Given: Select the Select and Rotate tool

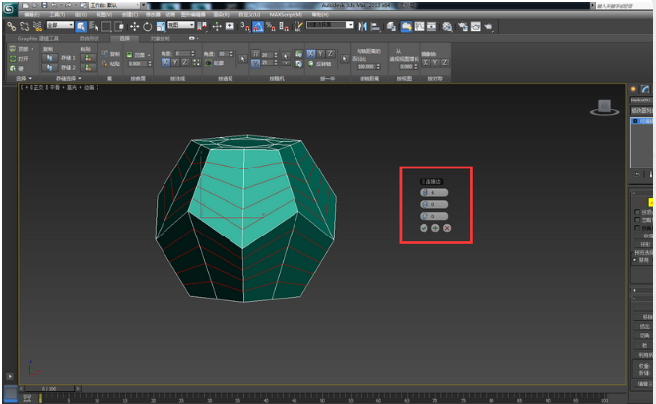Looking at the screenshot, I should click(148, 27).
